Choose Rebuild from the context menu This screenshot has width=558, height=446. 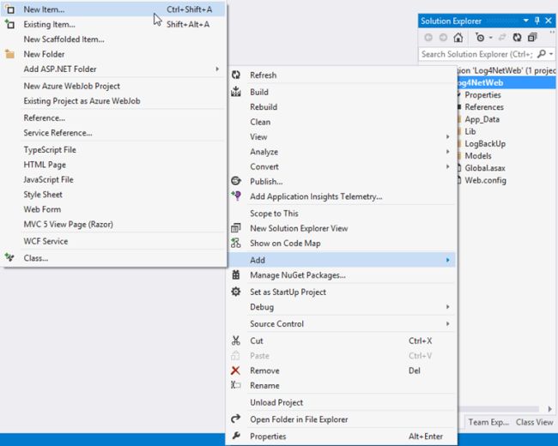tap(342, 106)
